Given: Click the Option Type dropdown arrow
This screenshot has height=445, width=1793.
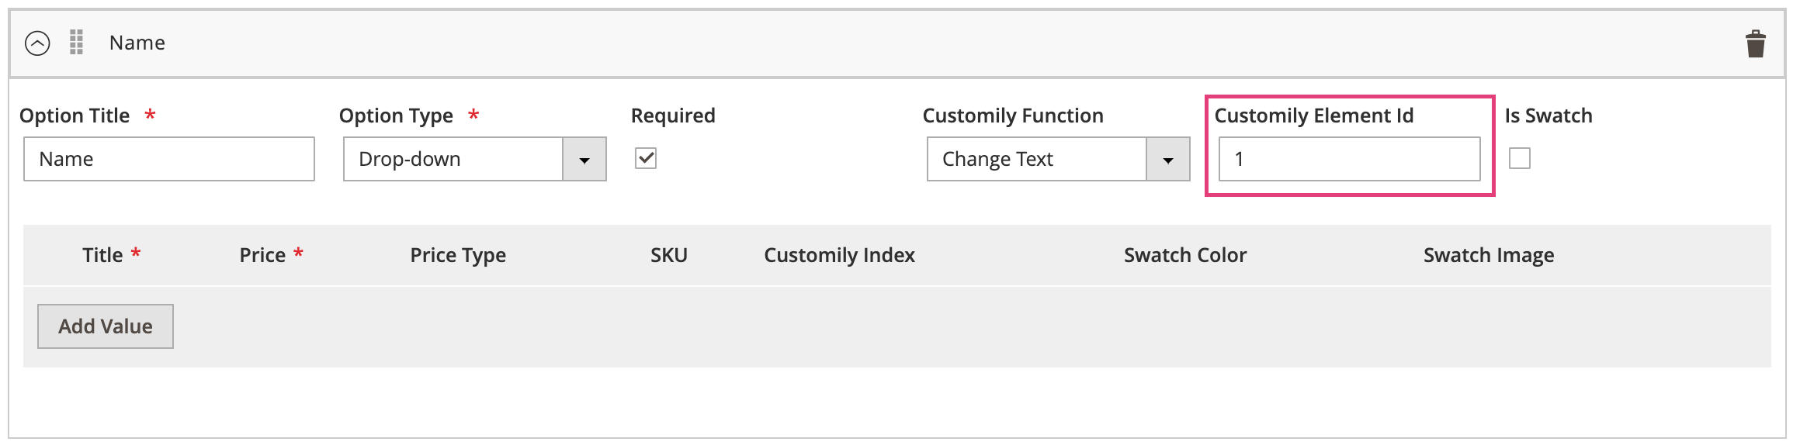Looking at the screenshot, I should tap(584, 160).
